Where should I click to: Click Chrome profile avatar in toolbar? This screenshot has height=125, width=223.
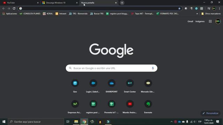point(214,8)
